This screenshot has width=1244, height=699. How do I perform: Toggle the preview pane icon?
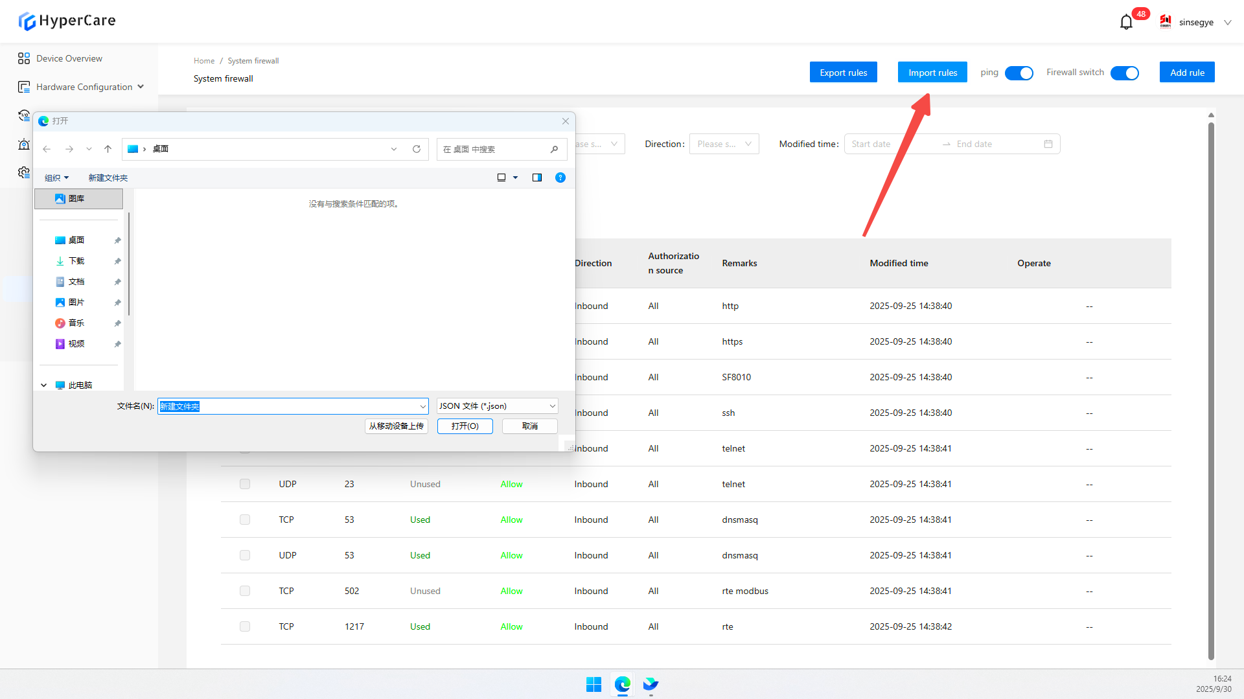click(x=537, y=178)
